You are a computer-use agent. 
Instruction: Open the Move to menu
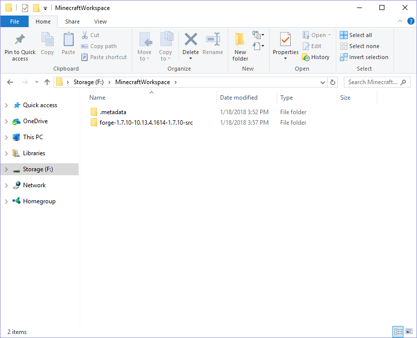click(x=144, y=47)
